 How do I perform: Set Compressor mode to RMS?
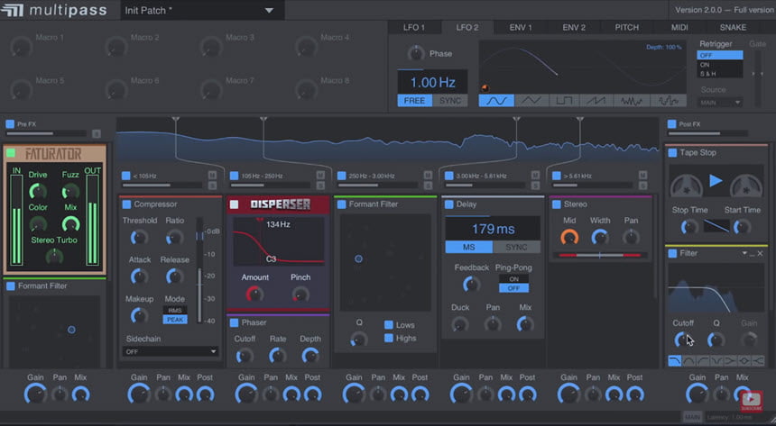(x=175, y=311)
